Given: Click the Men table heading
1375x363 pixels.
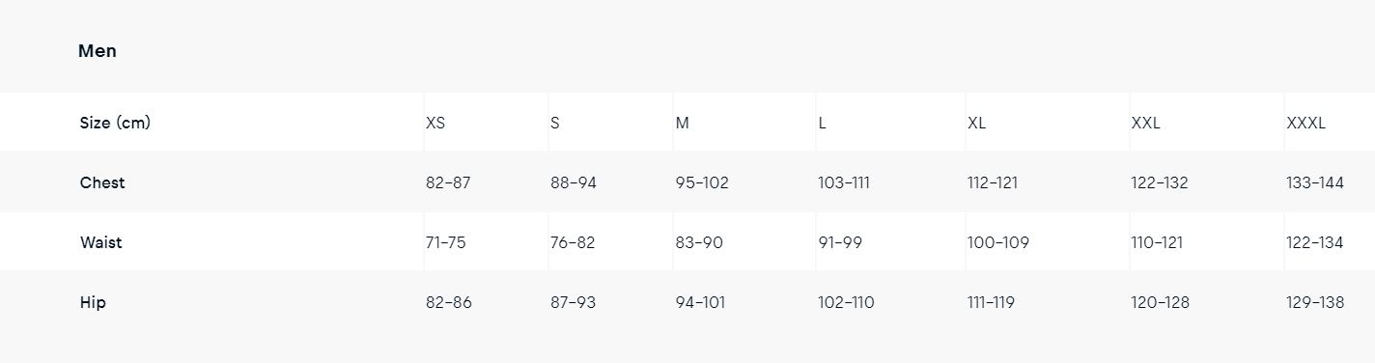Looking at the screenshot, I should pos(98,51).
